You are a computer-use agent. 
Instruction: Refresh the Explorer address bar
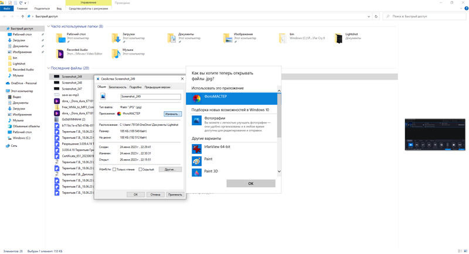(376, 16)
